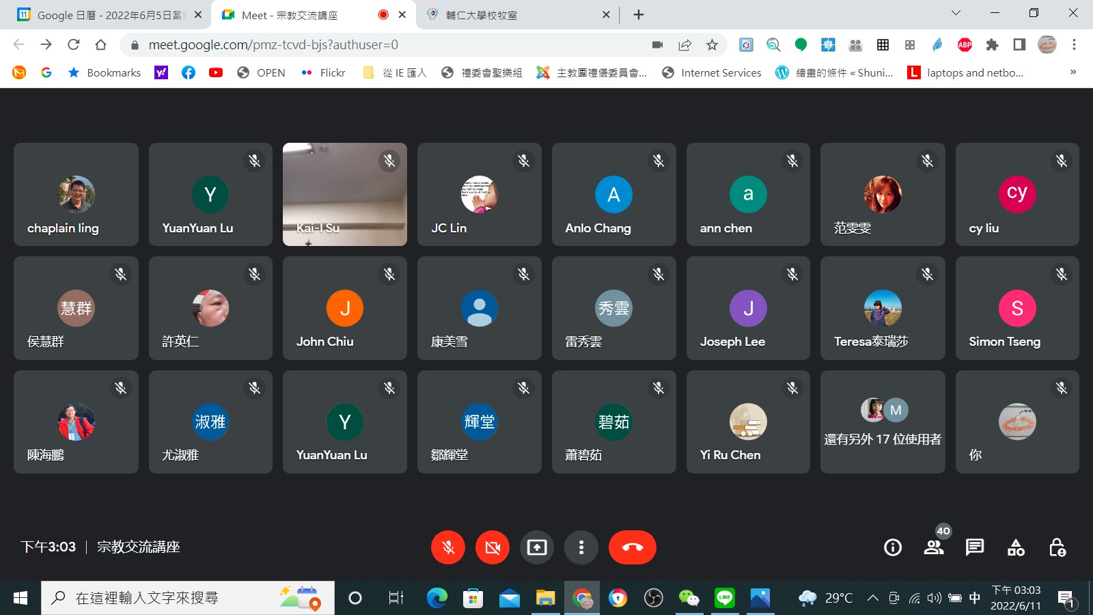Show the participants list panel
Screen dimensions: 1093x615
pos(933,547)
